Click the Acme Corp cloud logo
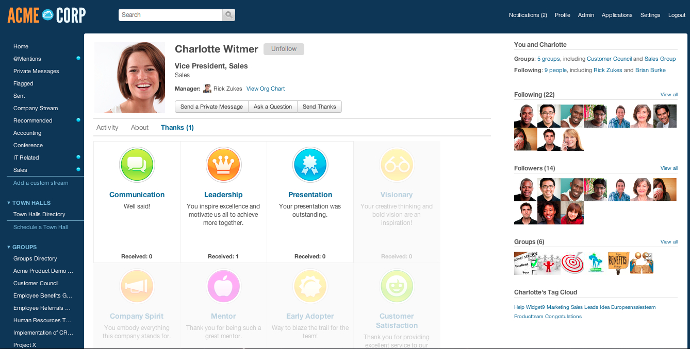This screenshot has width=690, height=349. [48, 15]
